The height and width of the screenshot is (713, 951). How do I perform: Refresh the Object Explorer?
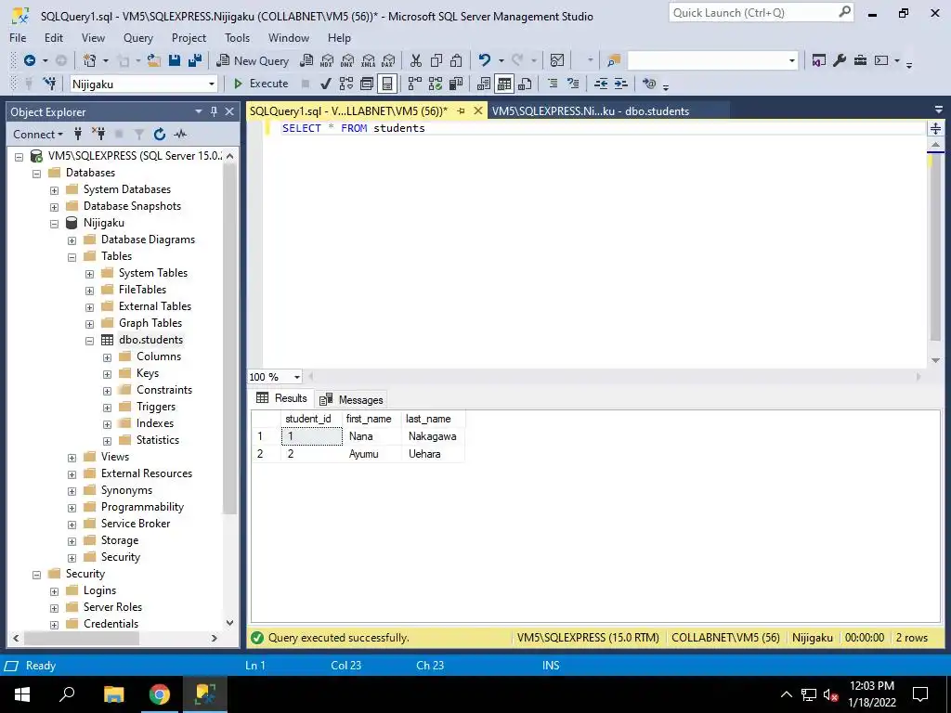click(x=160, y=134)
